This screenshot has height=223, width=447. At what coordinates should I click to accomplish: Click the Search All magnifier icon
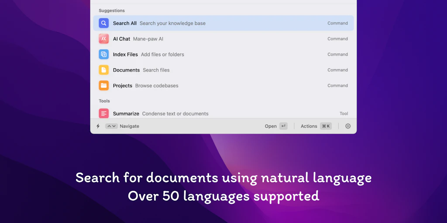104,23
